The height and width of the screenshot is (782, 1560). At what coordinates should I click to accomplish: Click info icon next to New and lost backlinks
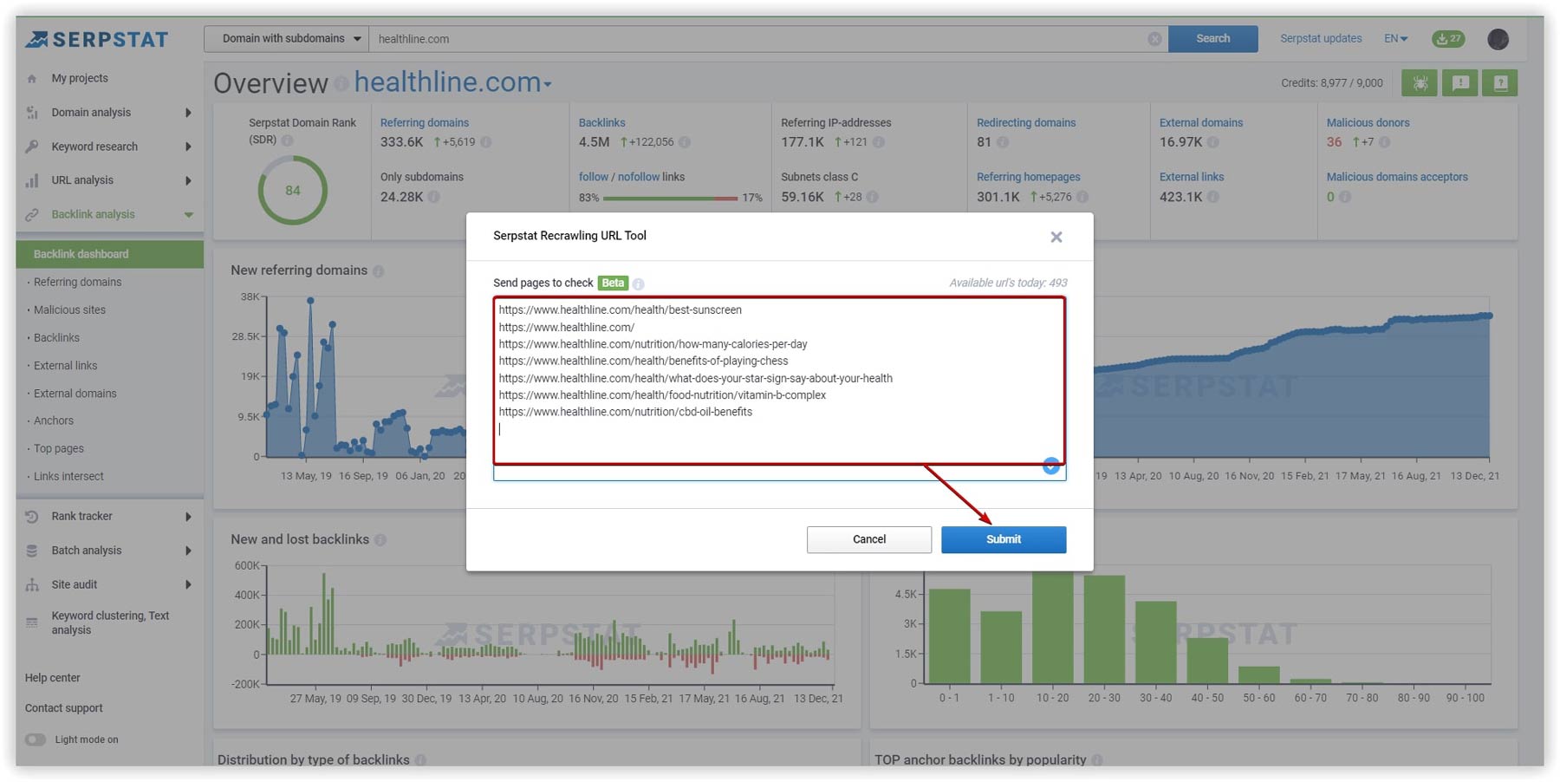pos(380,540)
